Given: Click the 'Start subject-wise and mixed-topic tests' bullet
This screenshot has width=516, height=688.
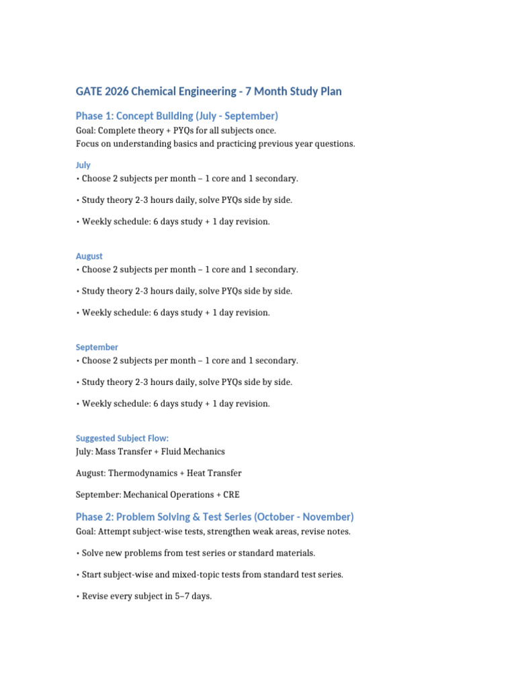Looking at the screenshot, I should tap(210, 574).
